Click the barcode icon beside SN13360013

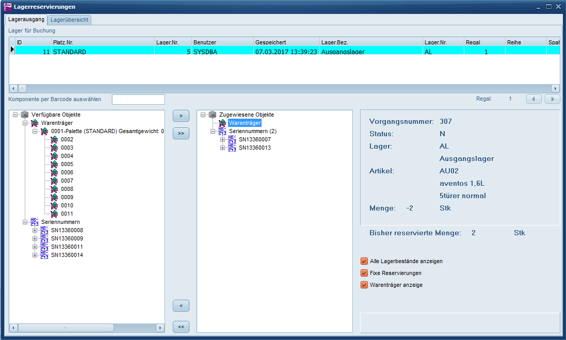coord(232,148)
